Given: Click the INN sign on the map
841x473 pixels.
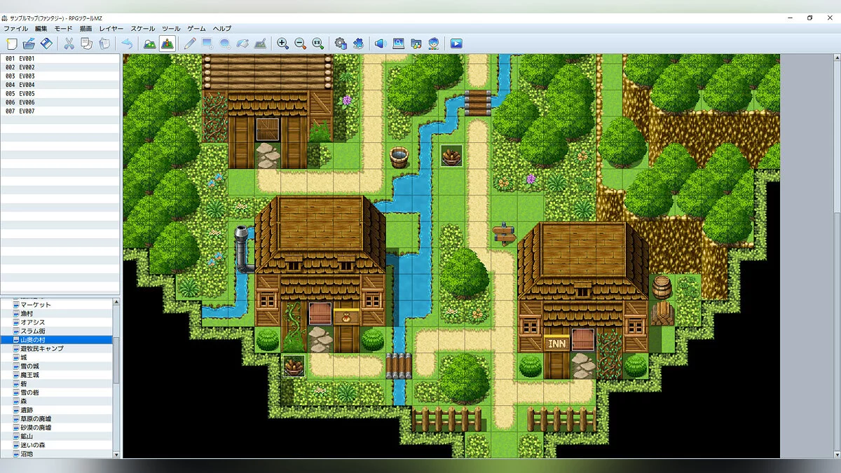Looking at the screenshot, I should click(557, 344).
